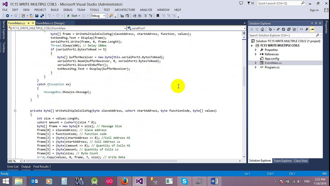
Task: Click the Save All toolbar icon
Action: pos(42,16)
